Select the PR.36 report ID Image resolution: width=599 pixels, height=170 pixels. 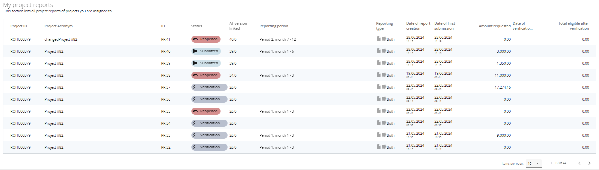[166, 99]
